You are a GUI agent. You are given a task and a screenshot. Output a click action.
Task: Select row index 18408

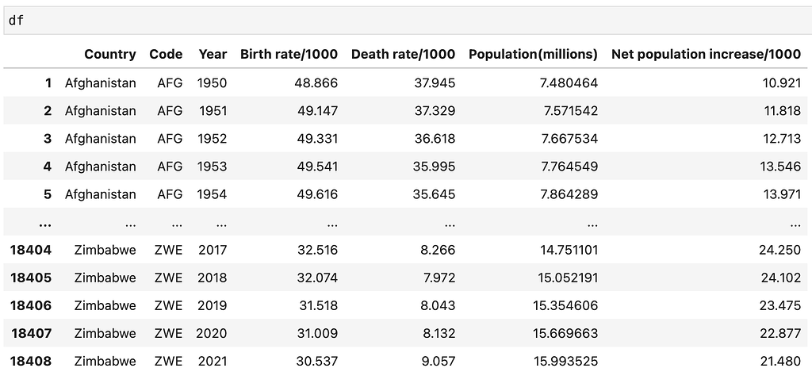[31, 361]
